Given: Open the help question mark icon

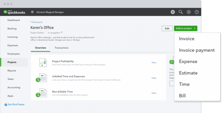Looking at the screenshot, I should (197, 12).
